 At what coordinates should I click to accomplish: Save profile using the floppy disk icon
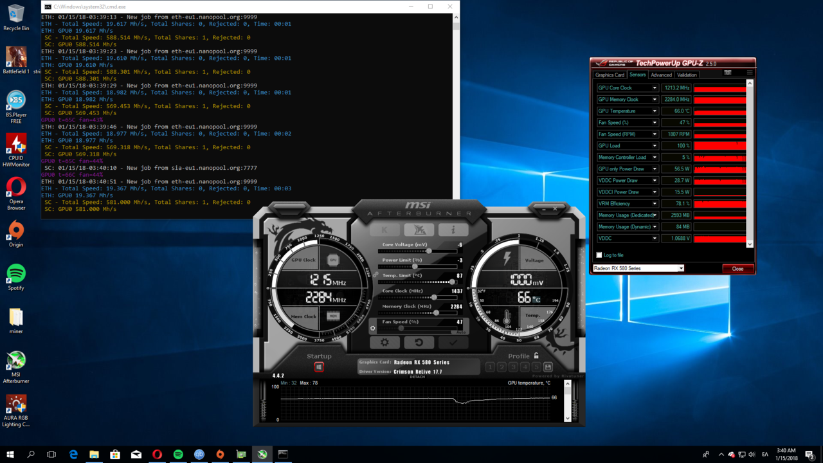[x=548, y=367]
